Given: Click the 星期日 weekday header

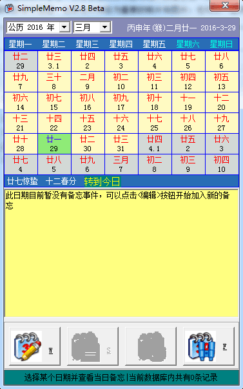Looking at the screenshot, I should 221,44.
